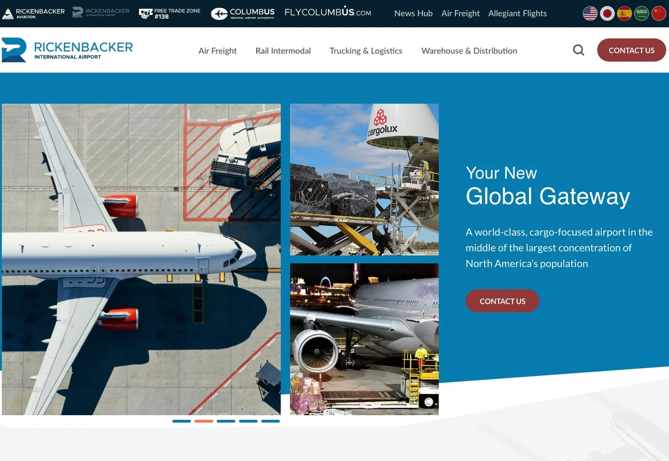View the nighttime aircraft engine photo
The image size is (669, 461).
tap(364, 339)
